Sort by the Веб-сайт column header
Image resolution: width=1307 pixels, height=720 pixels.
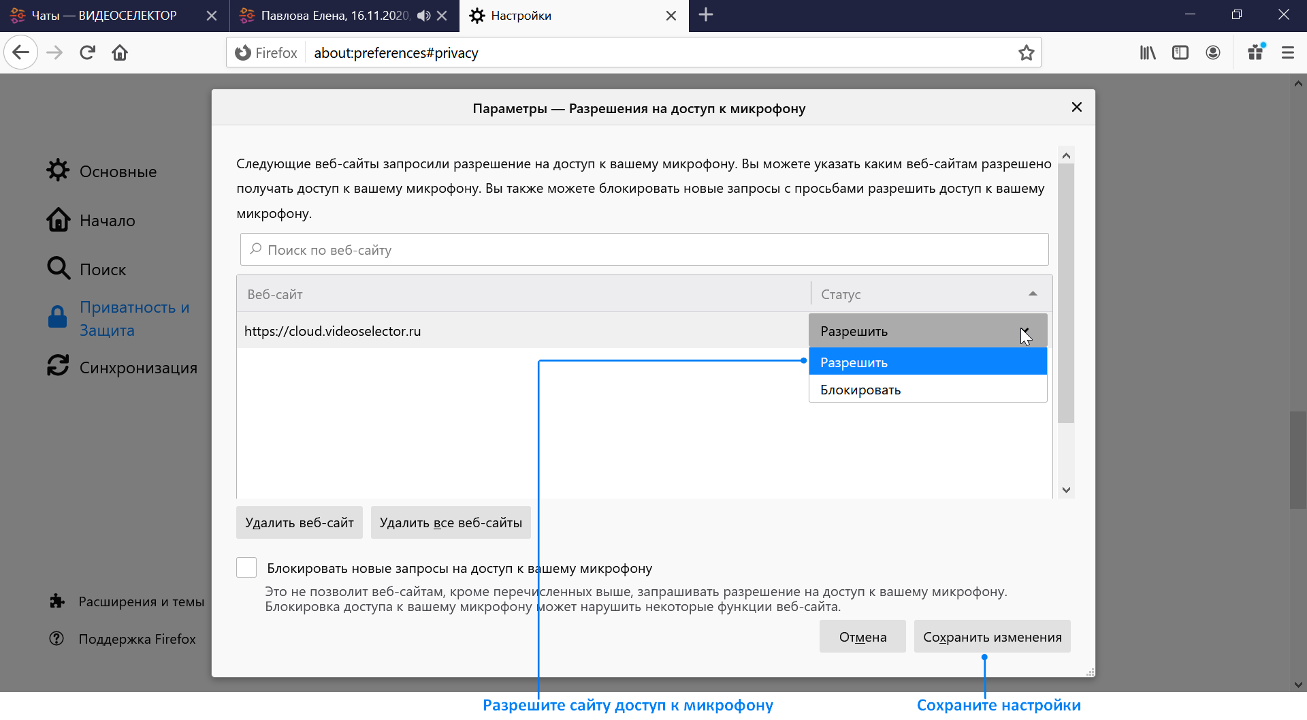point(523,294)
